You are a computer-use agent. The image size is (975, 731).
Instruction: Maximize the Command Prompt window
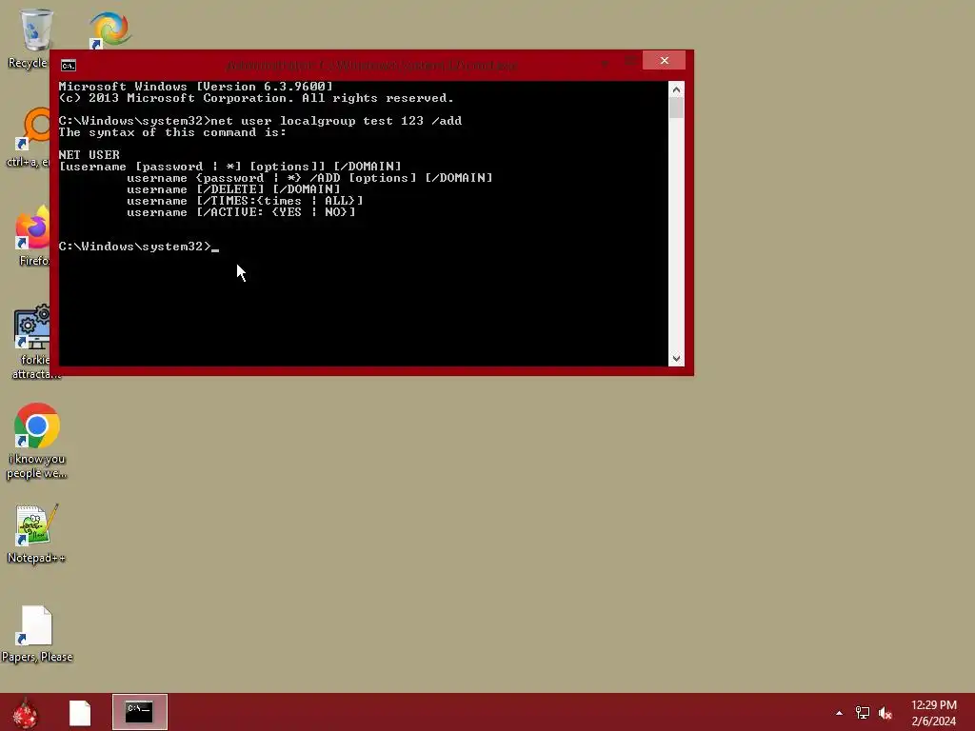(630, 61)
